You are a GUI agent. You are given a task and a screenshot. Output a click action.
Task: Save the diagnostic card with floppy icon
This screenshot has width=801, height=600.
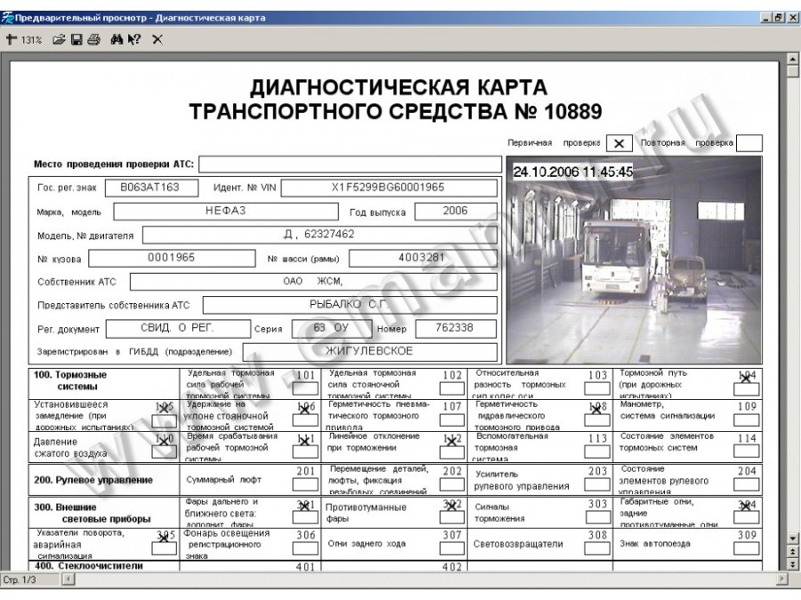click(x=77, y=39)
